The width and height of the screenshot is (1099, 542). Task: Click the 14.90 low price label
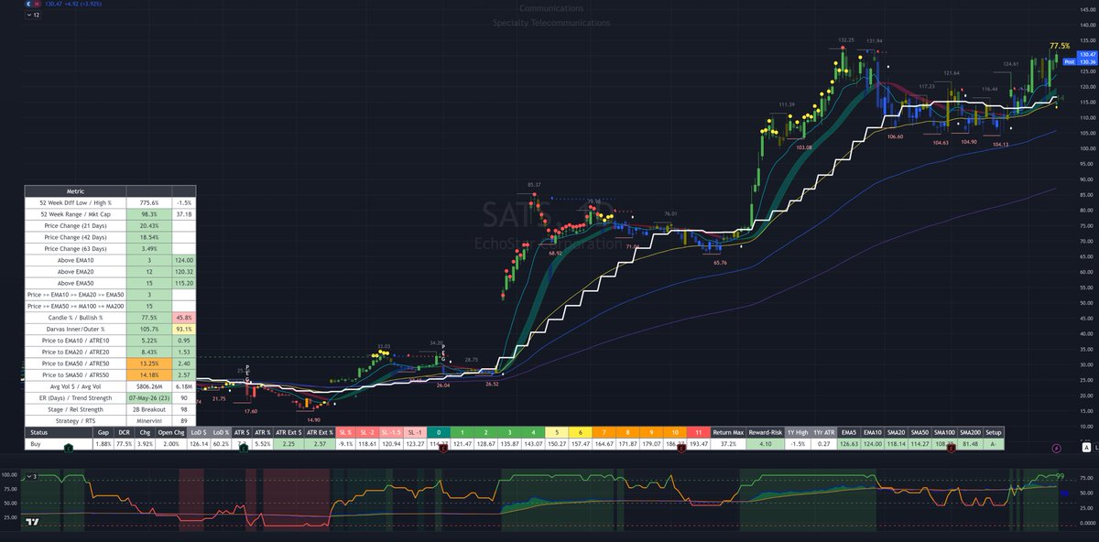[x=312, y=418]
